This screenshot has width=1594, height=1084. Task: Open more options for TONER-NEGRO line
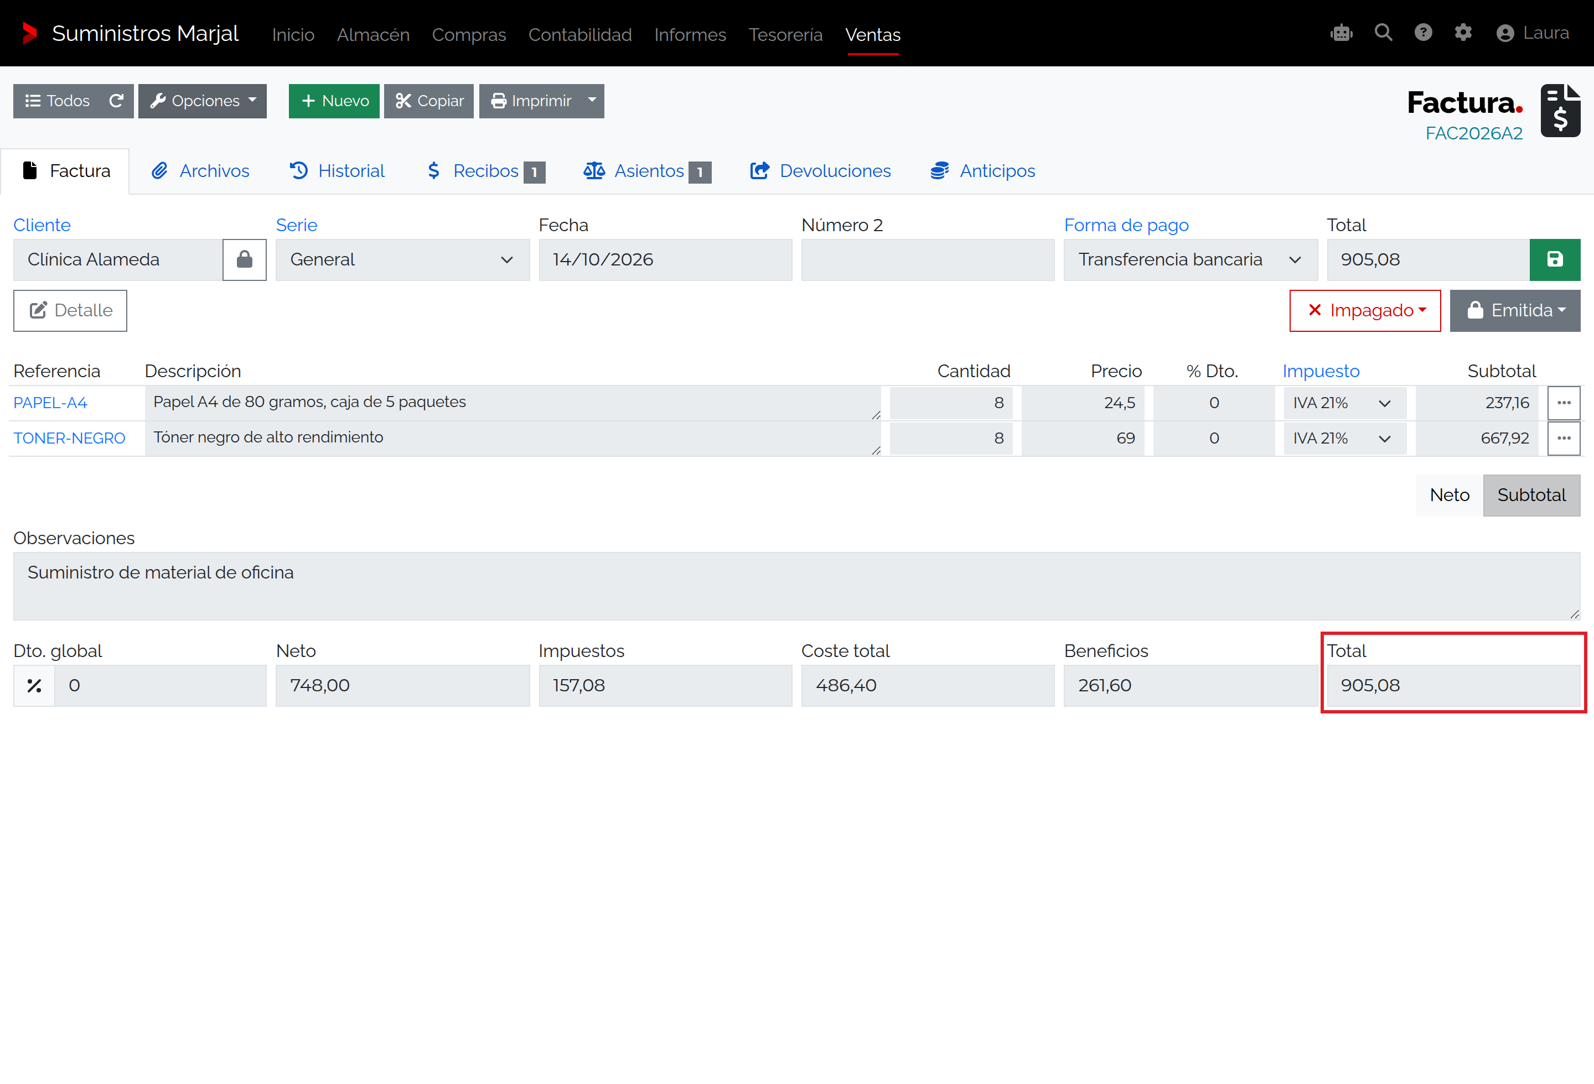[1564, 438]
